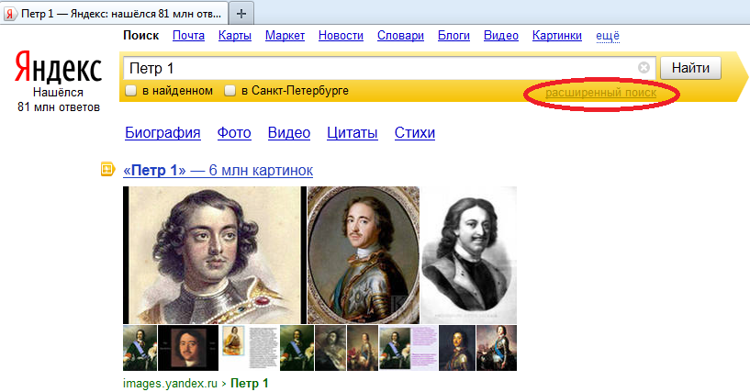Screen dimensions: 750x392
Task: Click the Яндекс logo
Action: [58, 68]
